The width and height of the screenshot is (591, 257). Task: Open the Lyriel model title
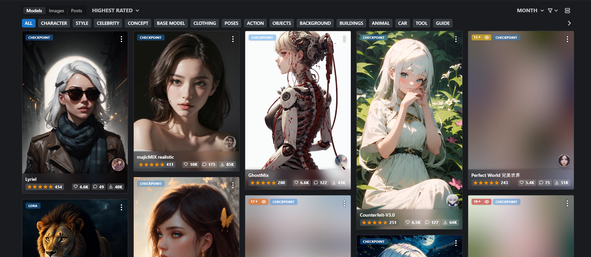31,179
